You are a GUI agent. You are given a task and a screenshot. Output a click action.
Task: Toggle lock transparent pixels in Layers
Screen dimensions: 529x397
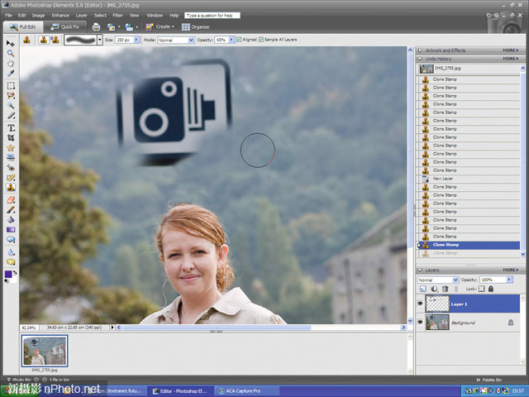point(481,289)
